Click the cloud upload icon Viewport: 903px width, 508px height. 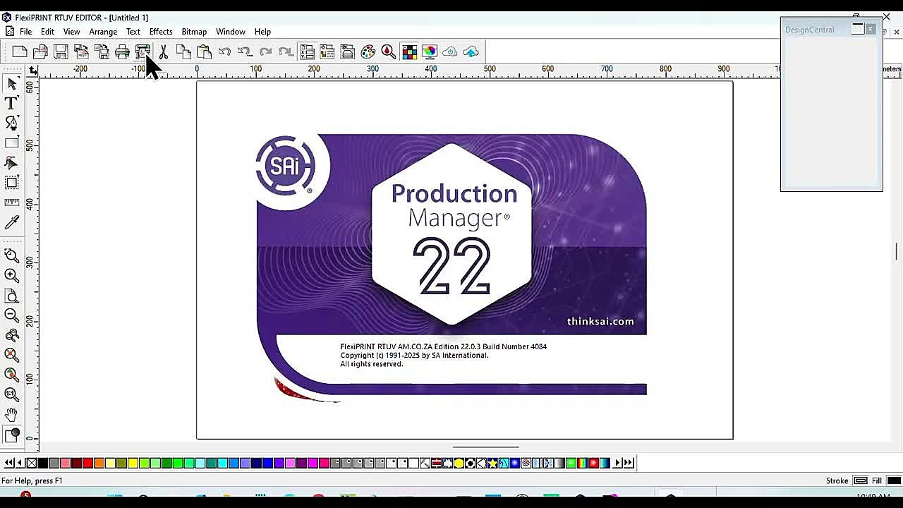point(471,52)
